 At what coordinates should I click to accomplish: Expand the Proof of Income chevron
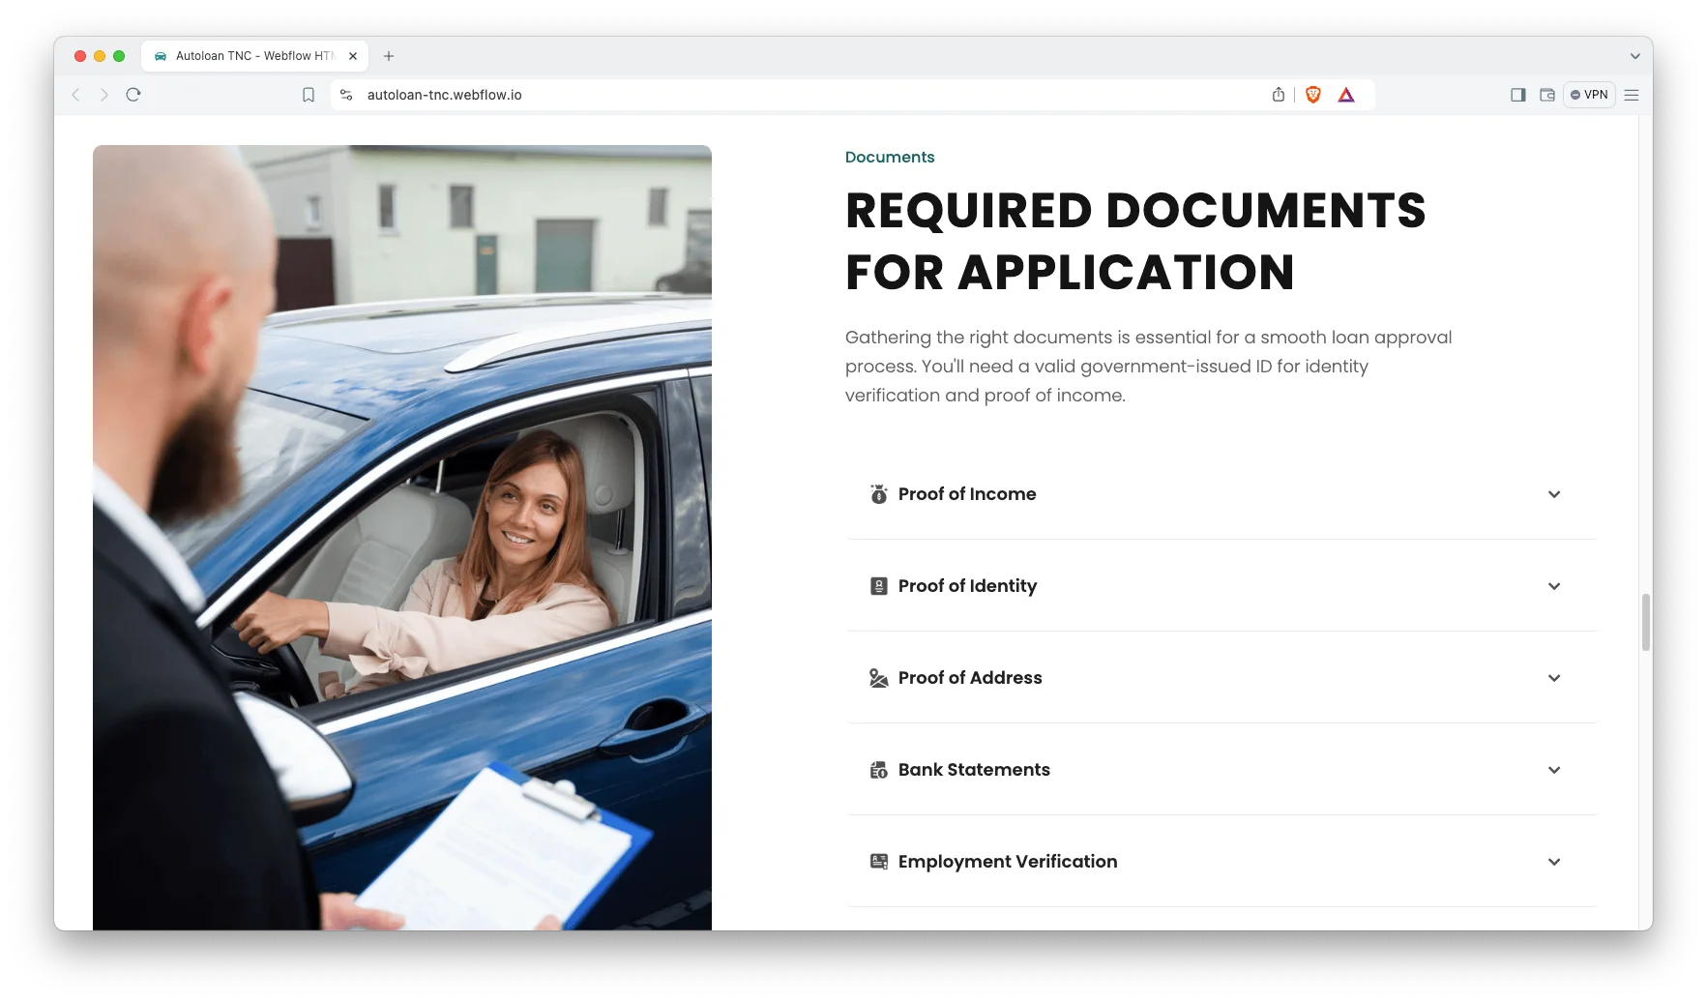tap(1553, 494)
